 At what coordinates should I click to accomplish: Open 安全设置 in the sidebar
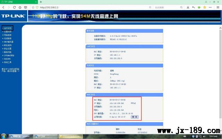coord(8,49)
